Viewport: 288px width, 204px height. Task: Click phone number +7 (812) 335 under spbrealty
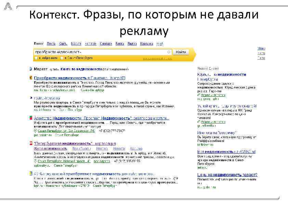point(127,161)
